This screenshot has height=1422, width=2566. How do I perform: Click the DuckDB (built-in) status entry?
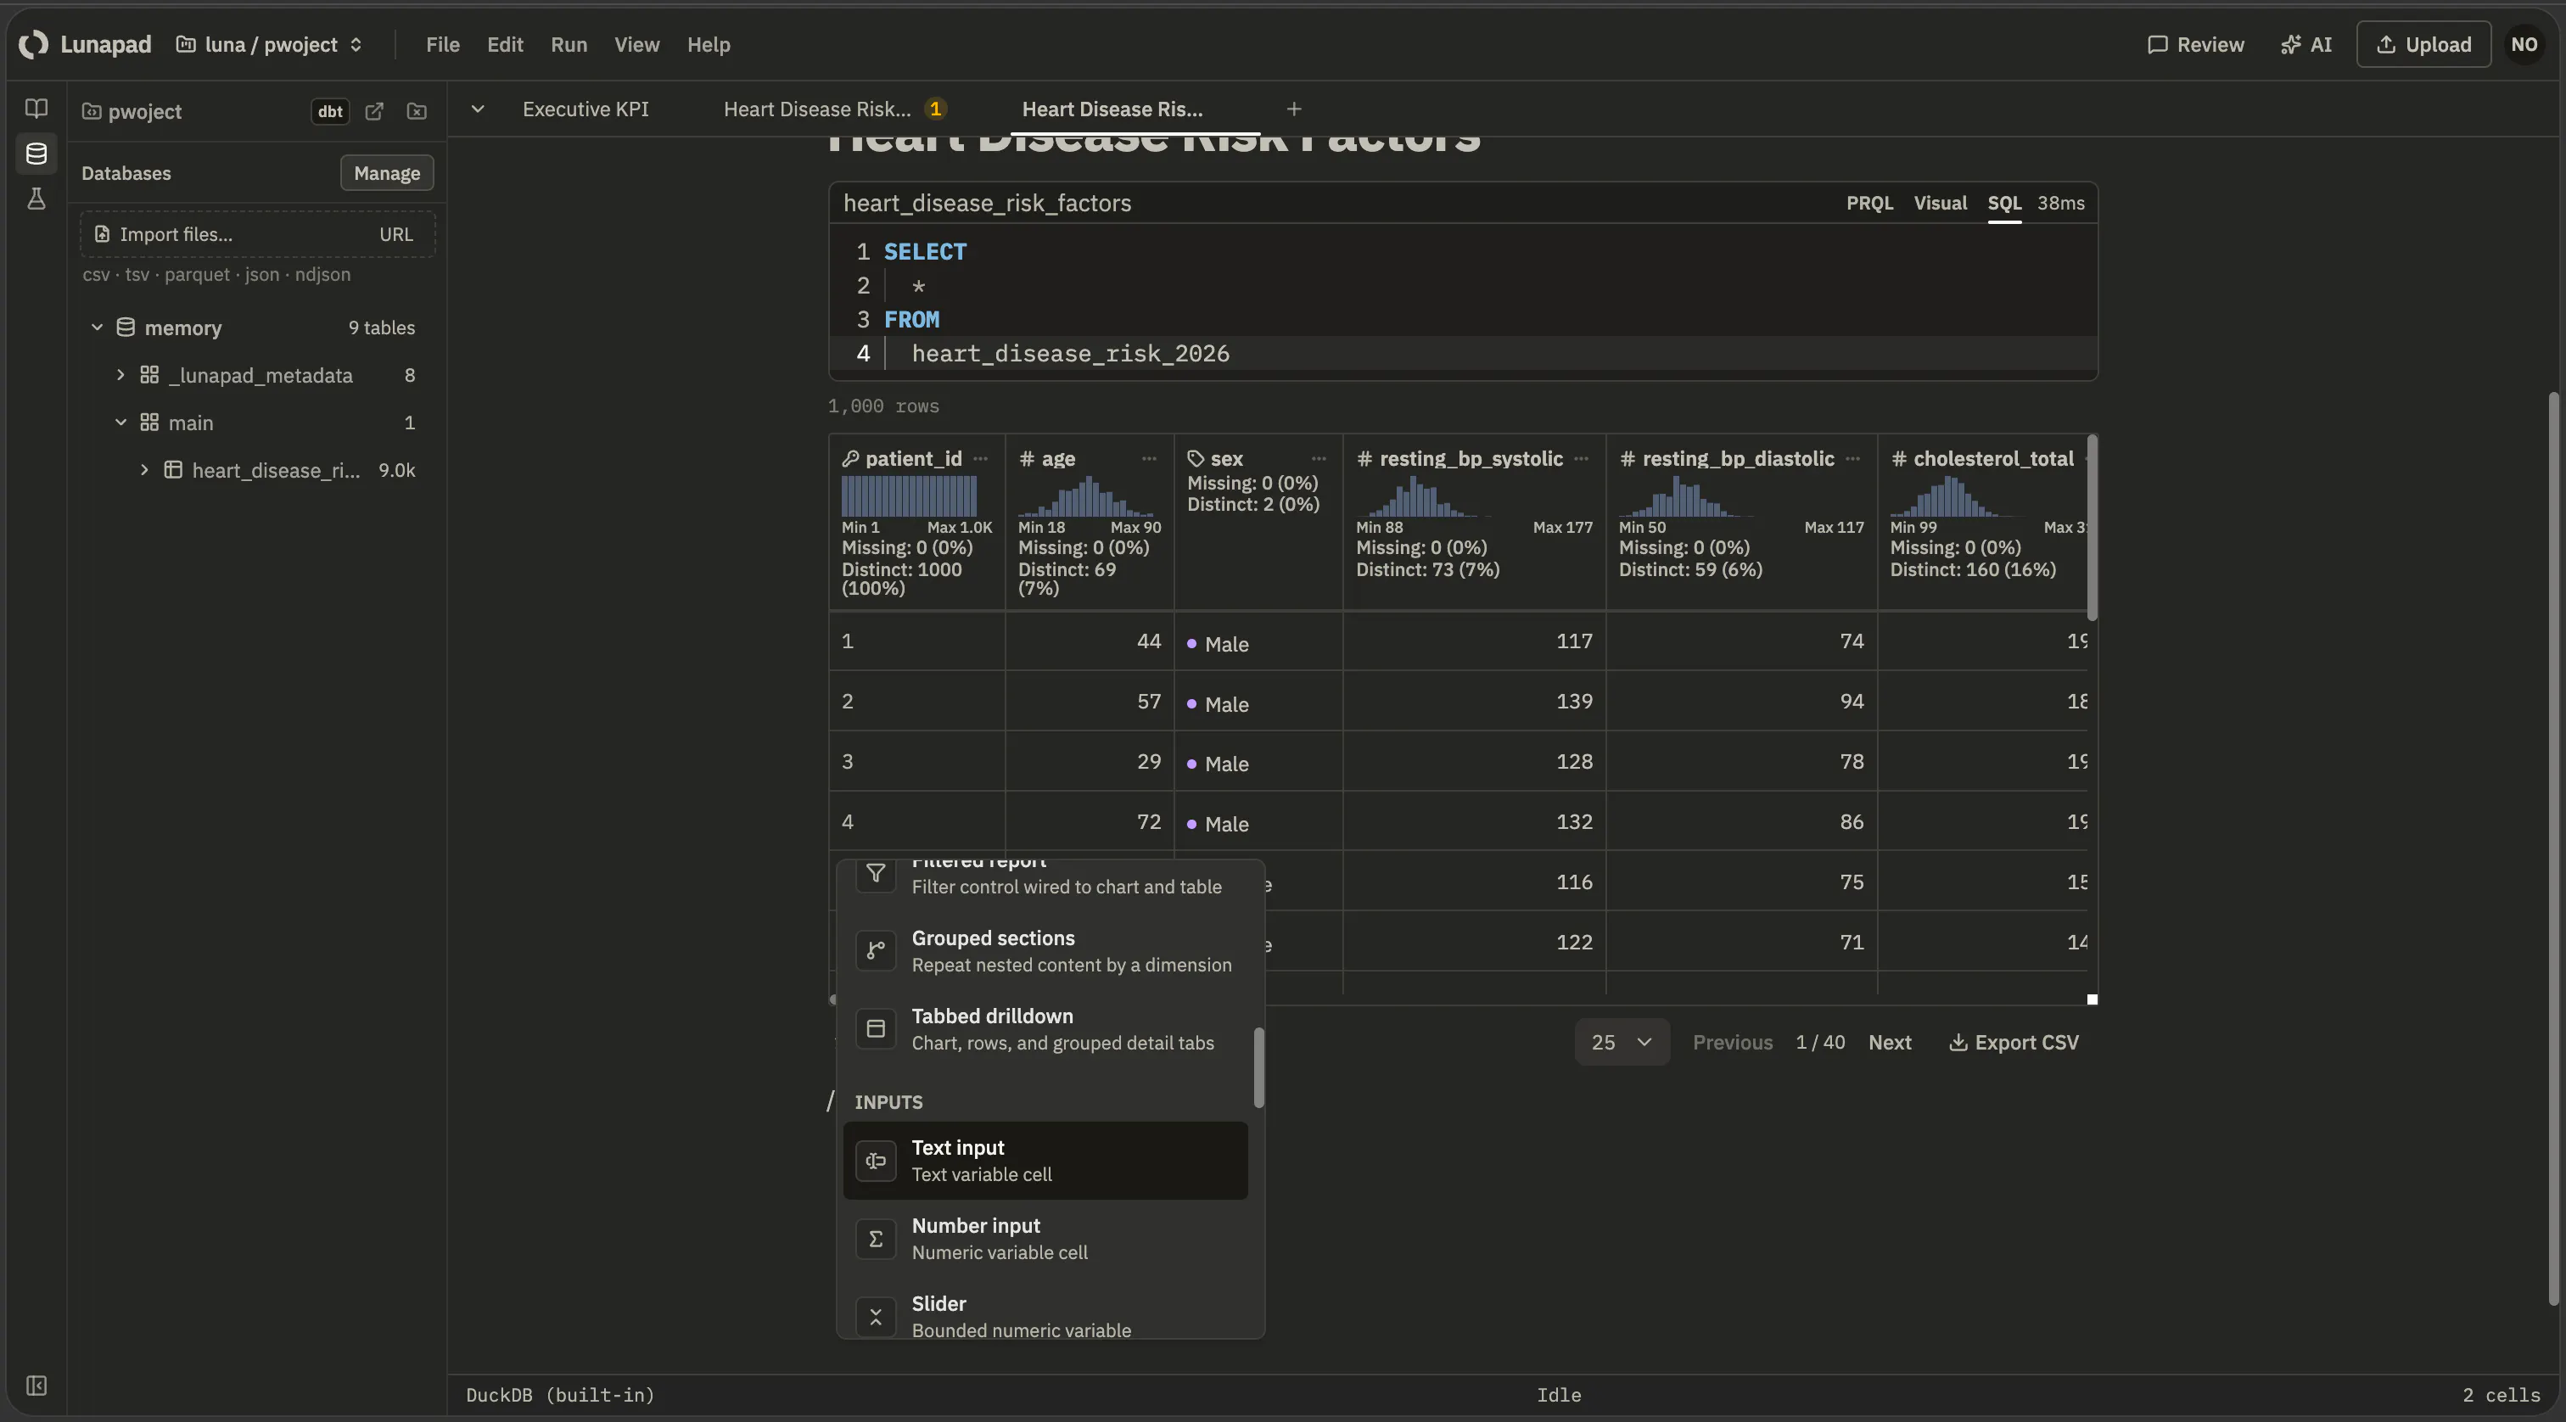560,1394
